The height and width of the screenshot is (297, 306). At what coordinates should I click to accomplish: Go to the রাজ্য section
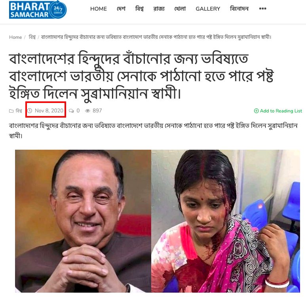[x=159, y=9]
